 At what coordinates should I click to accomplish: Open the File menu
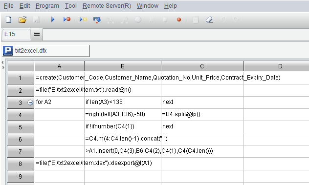pos(9,6)
